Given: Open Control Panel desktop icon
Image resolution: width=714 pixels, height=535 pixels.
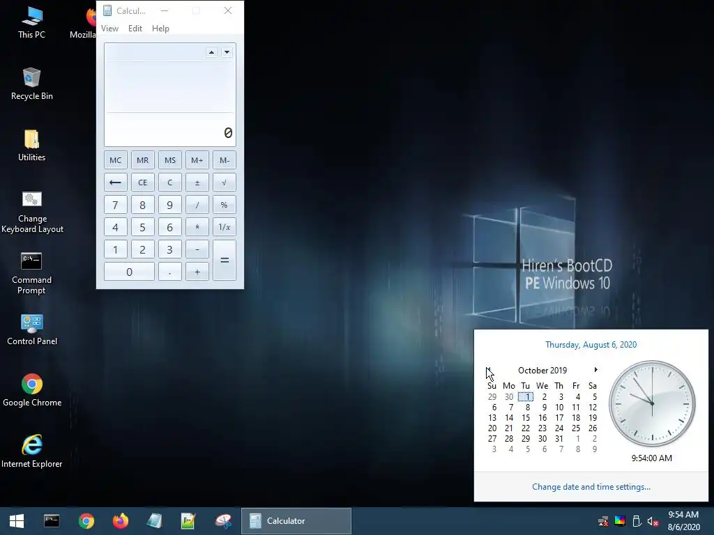Looking at the screenshot, I should pyautogui.click(x=32, y=329).
